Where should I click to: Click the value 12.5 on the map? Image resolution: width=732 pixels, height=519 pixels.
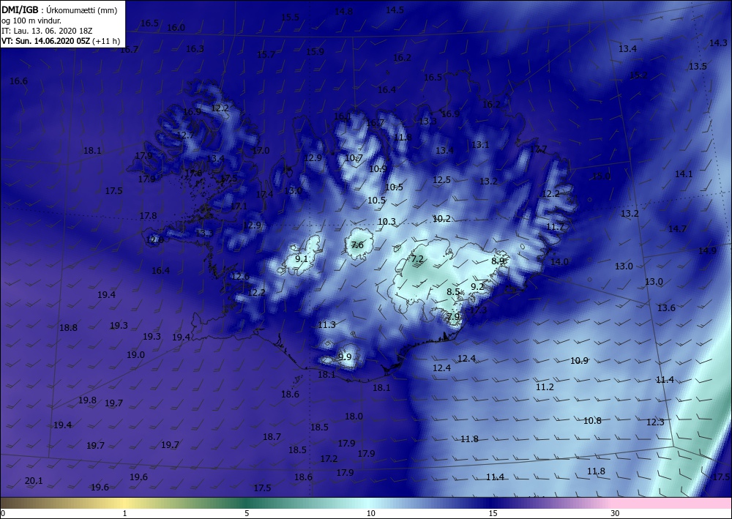tap(441, 179)
